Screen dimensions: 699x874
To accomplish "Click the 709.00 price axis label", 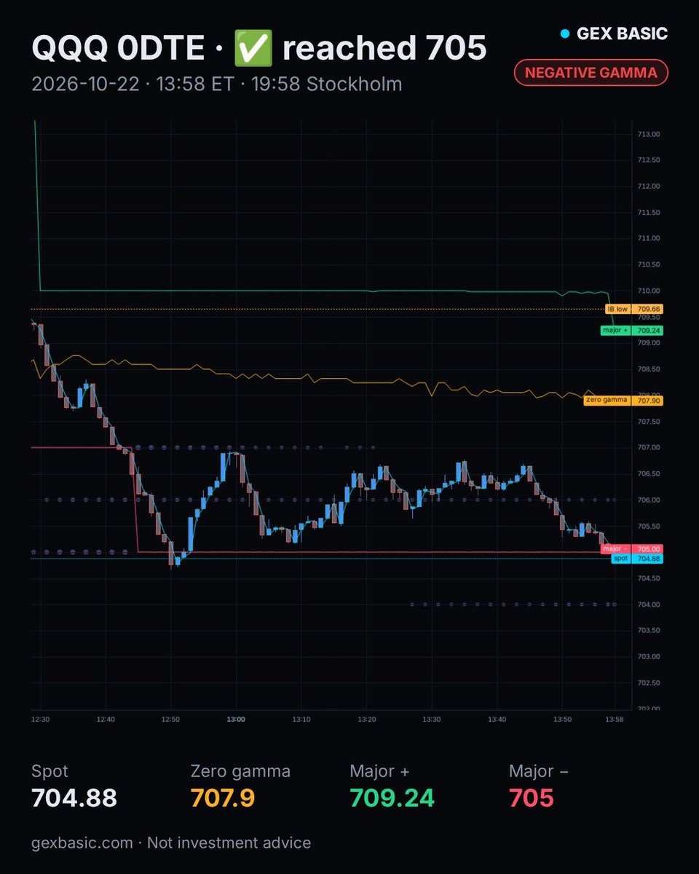I will (649, 343).
